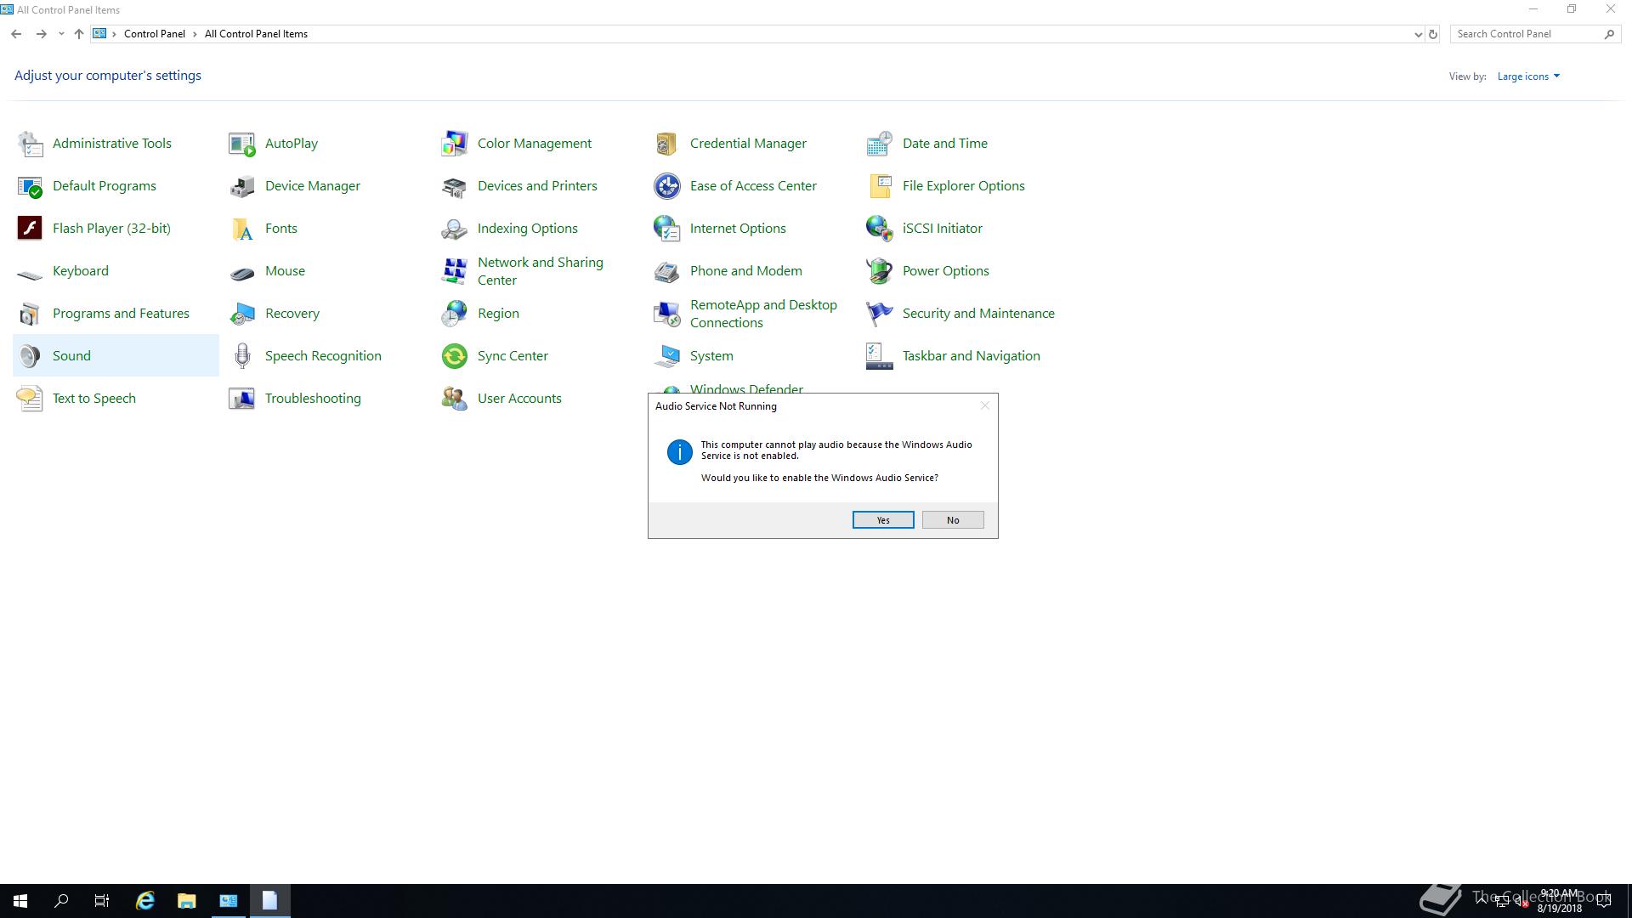Focus the Search Control Panel field
This screenshot has width=1632, height=918.
tap(1527, 34)
